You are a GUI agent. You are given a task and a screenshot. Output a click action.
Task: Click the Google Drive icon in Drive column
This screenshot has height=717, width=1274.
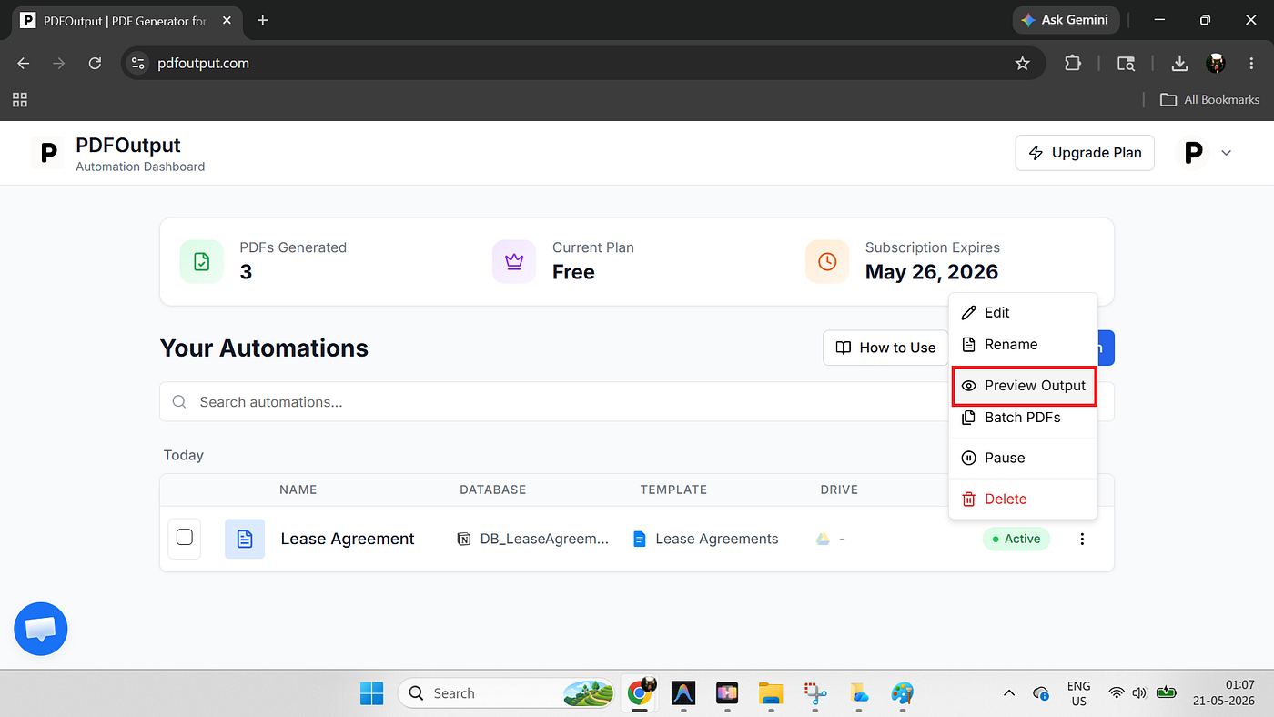(823, 539)
